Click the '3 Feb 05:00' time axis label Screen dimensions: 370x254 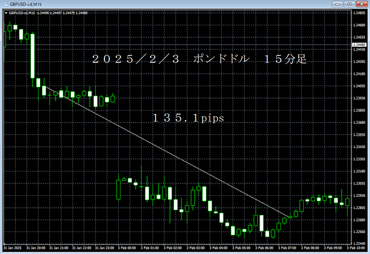click(241, 248)
